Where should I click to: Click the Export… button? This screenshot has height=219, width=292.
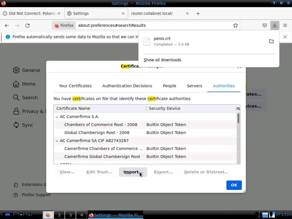tap(163, 172)
